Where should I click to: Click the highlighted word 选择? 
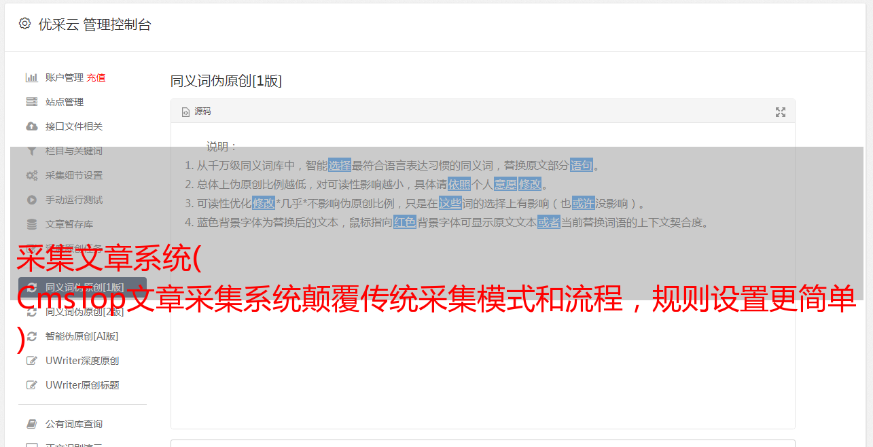coord(340,165)
